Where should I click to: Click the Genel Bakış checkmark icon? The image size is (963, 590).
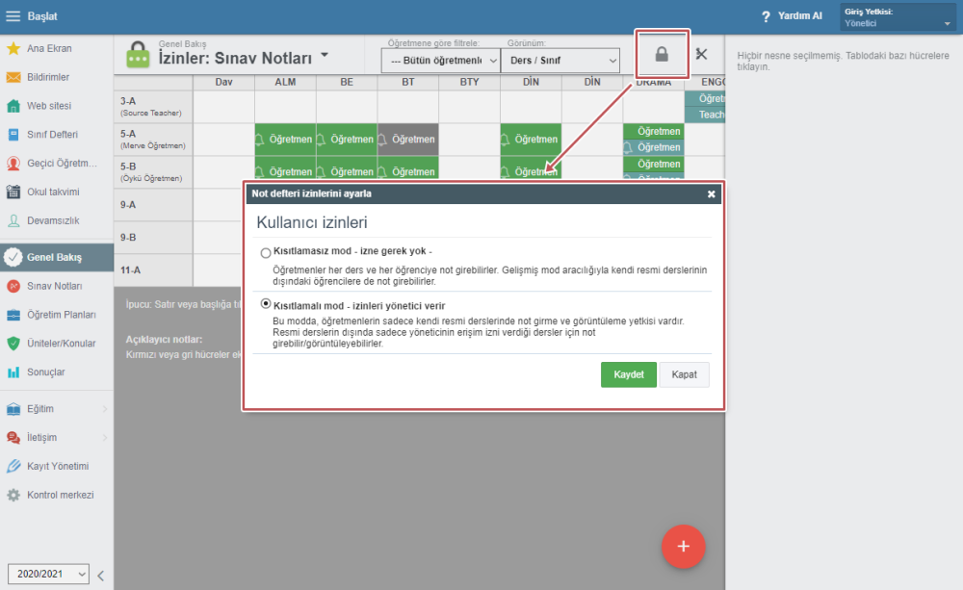pos(13,257)
